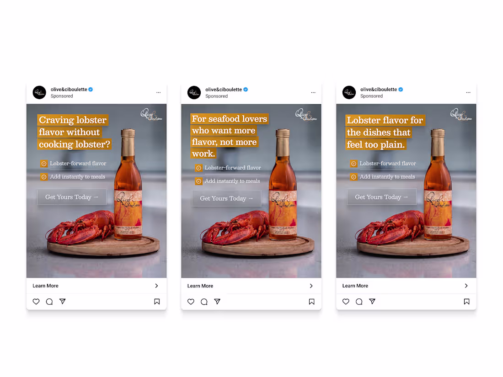Click the share arrow icon on the left ad

[63, 302]
